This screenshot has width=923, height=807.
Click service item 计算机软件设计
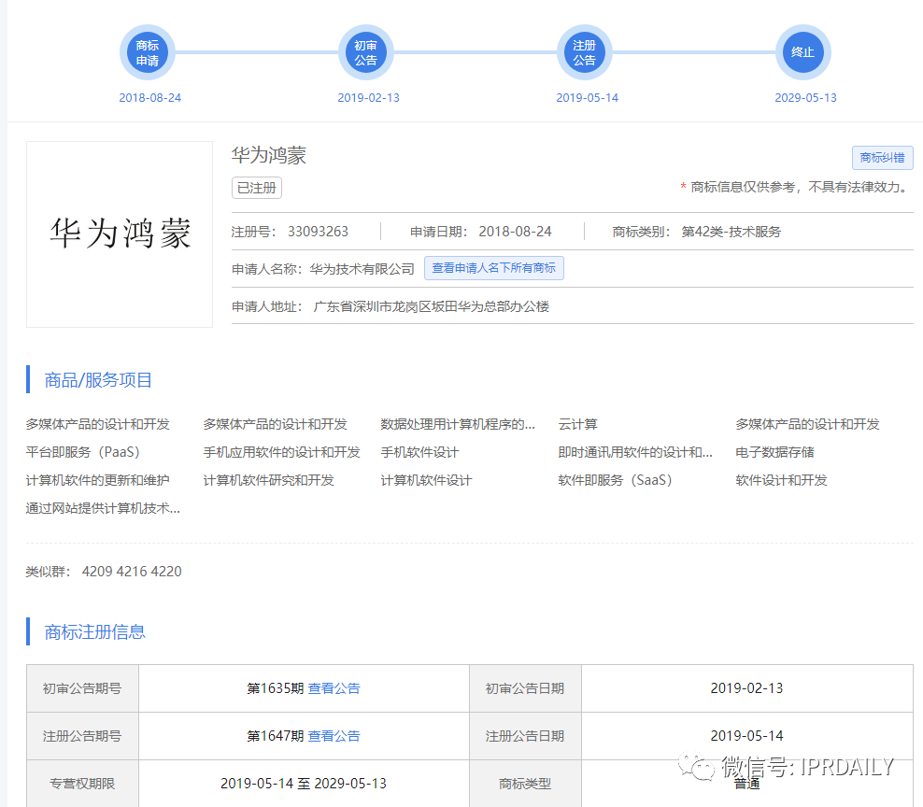point(426,480)
